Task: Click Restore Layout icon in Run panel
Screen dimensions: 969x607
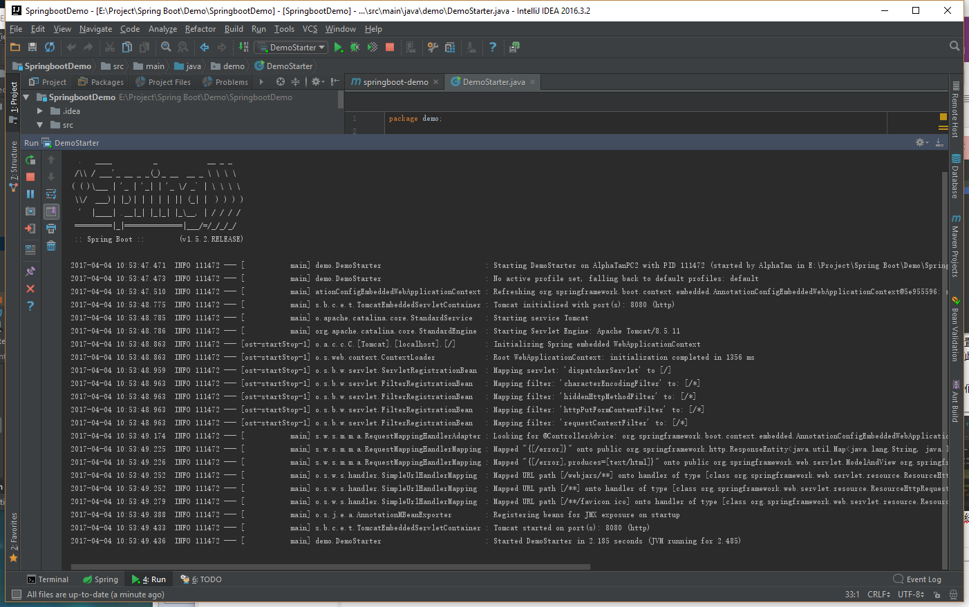Action: (30, 250)
